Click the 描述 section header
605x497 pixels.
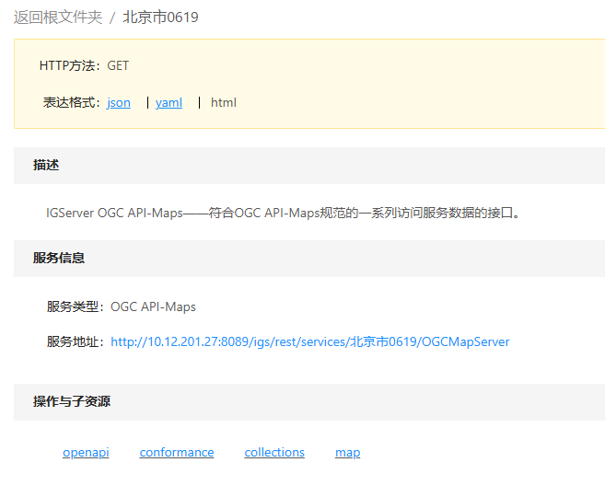pos(46,165)
